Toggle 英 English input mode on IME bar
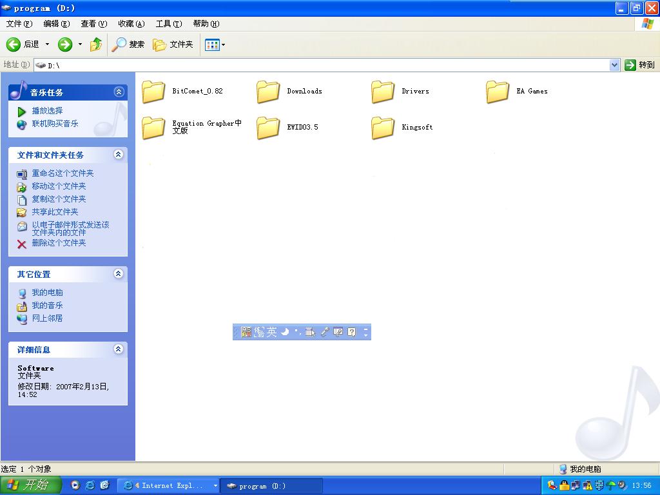This screenshot has width=660, height=495. coord(272,332)
